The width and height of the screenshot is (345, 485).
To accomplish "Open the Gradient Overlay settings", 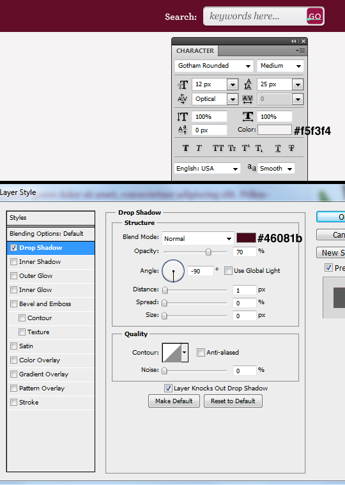I will 43,374.
